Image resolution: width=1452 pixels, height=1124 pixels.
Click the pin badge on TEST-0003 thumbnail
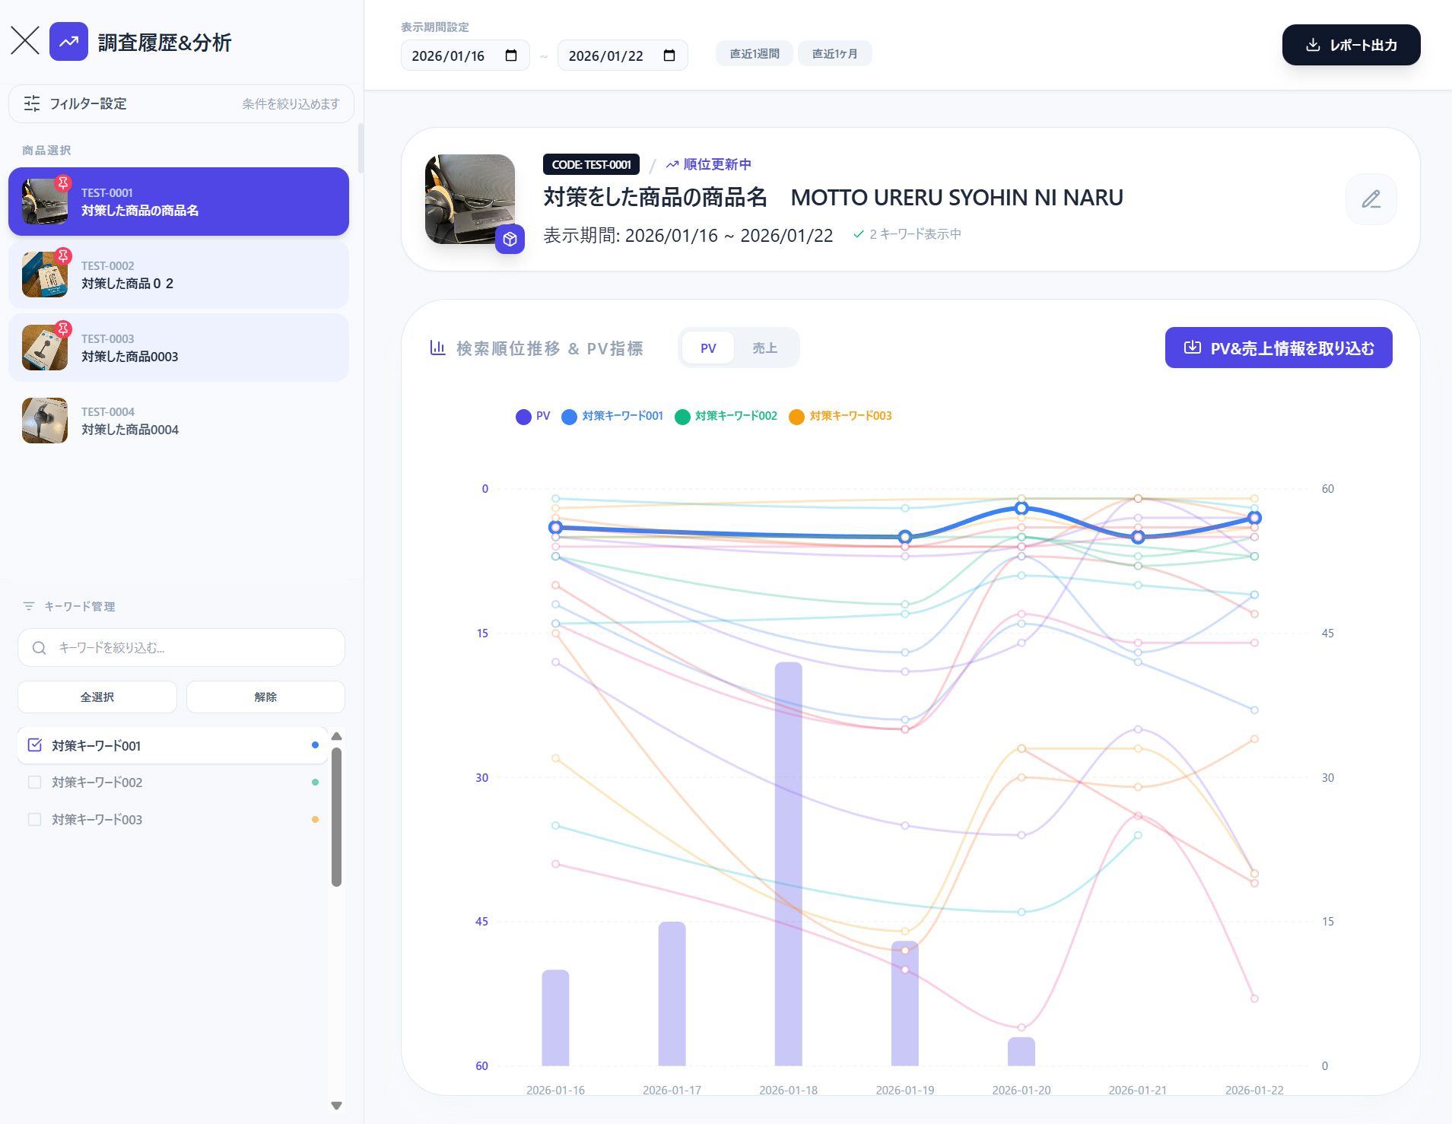point(64,329)
